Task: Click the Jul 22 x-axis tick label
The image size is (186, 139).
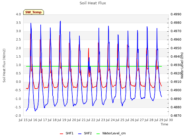Action: (x=91, y=120)
